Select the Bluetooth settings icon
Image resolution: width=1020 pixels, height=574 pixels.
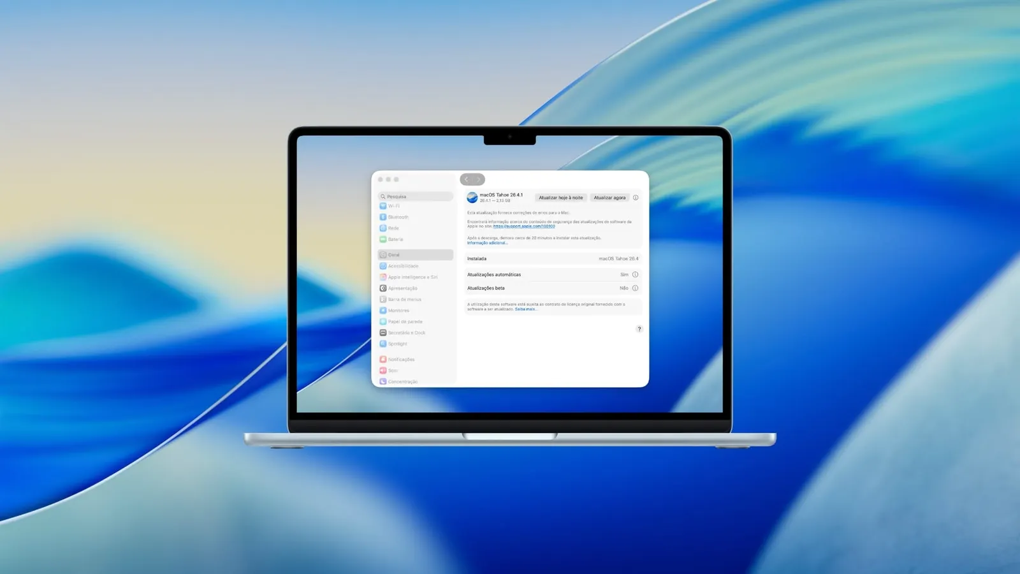pyautogui.click(x=398, y=217)
